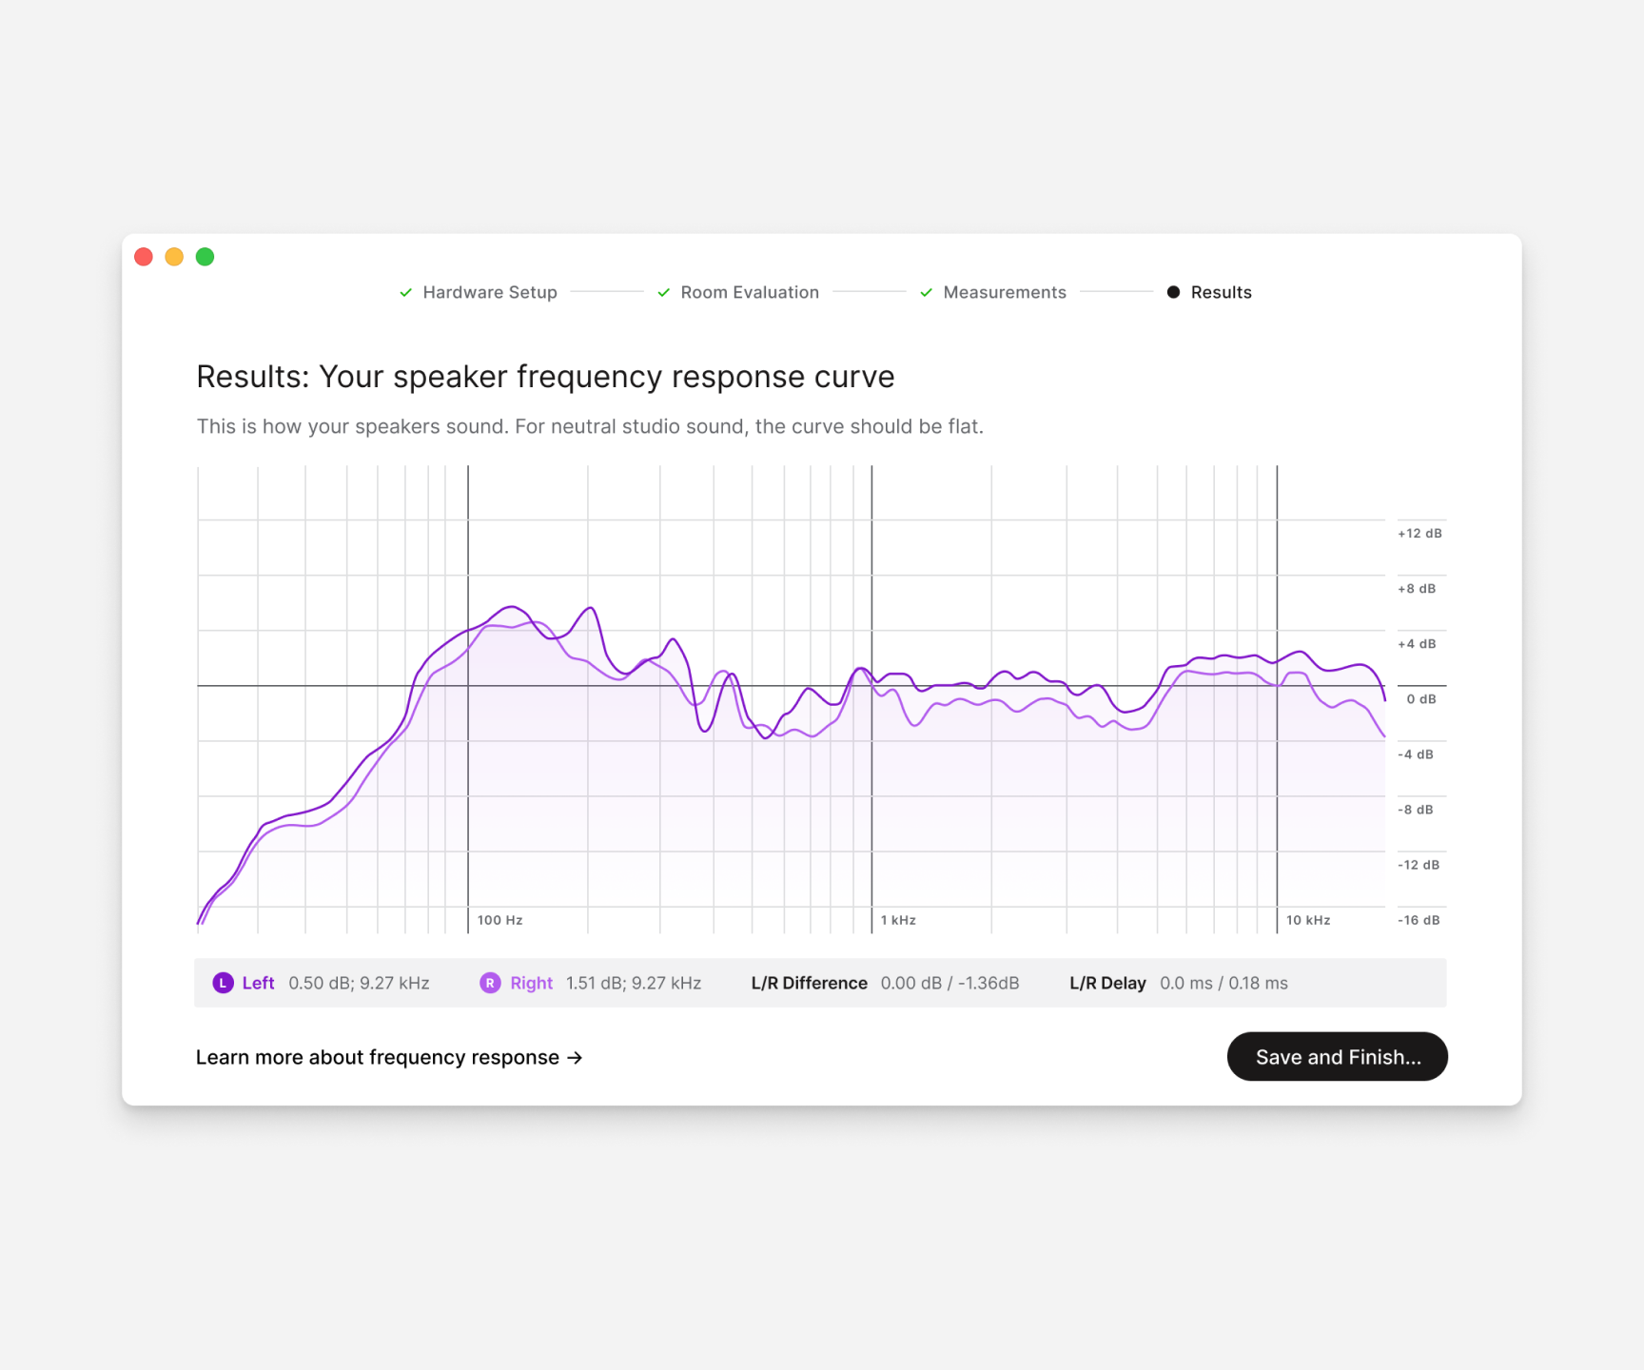Click the black dot beside Results step

1174,292
